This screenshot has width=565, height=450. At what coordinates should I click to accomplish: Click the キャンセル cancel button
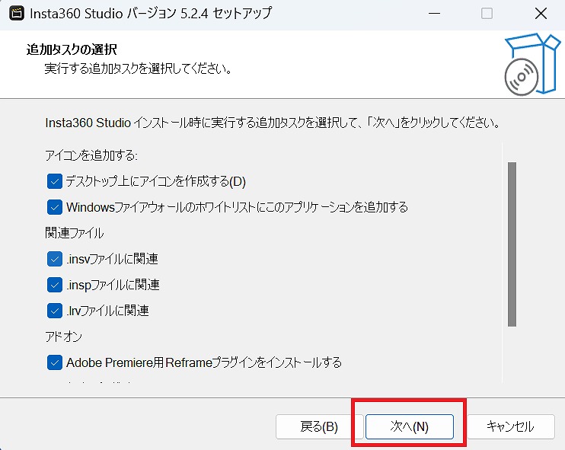[x=511, y=426]
